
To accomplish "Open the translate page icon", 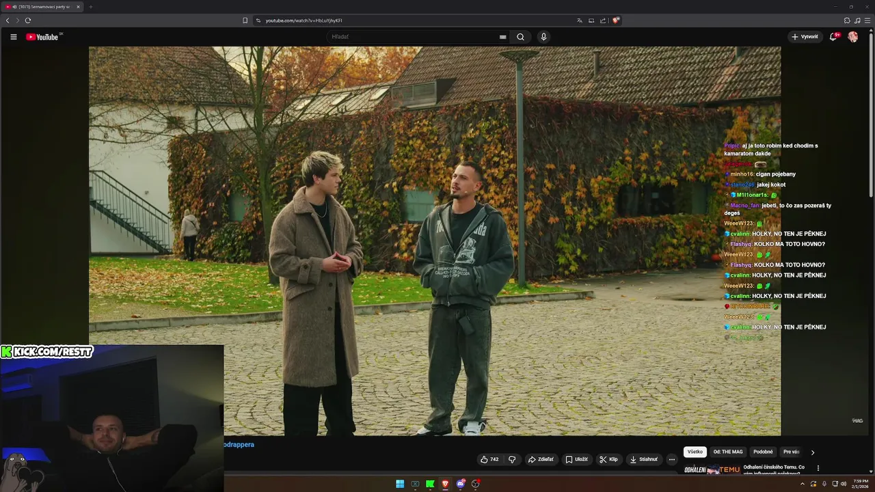I will click(x=580, y=20).
